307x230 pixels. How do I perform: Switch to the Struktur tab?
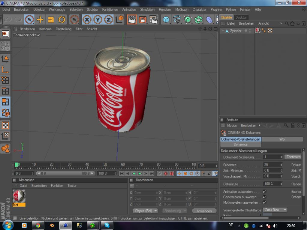[x=241, y=17]
